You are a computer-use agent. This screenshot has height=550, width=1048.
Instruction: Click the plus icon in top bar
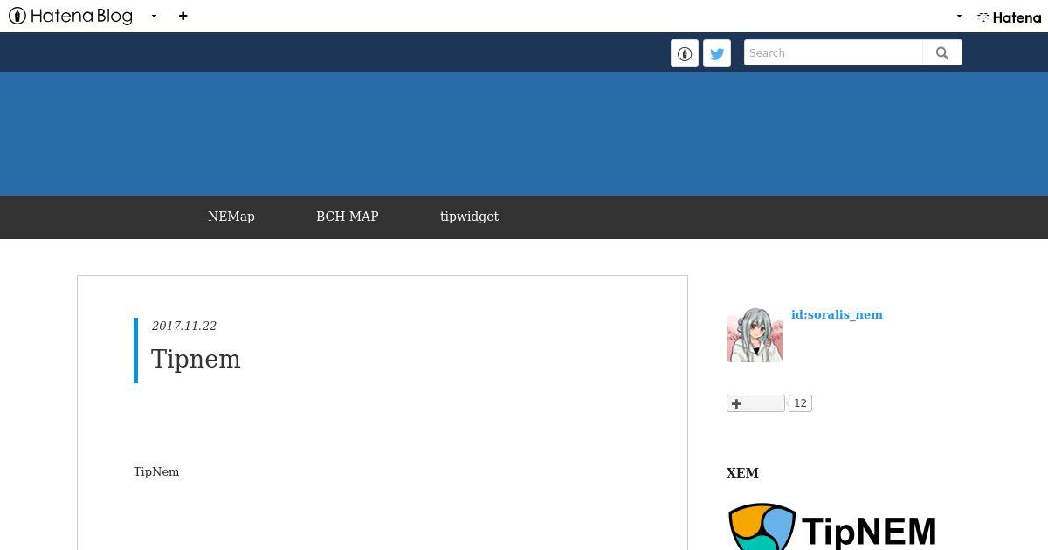coord(183,16)
